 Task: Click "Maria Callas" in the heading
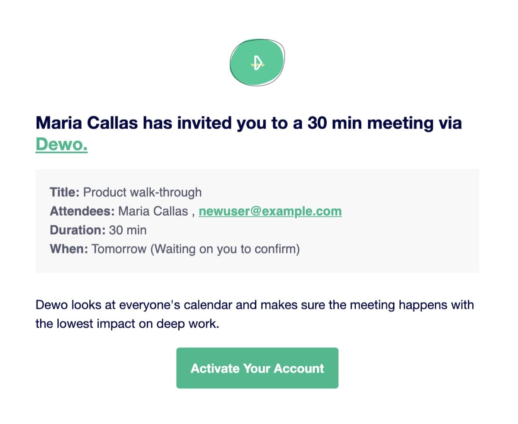87,123
